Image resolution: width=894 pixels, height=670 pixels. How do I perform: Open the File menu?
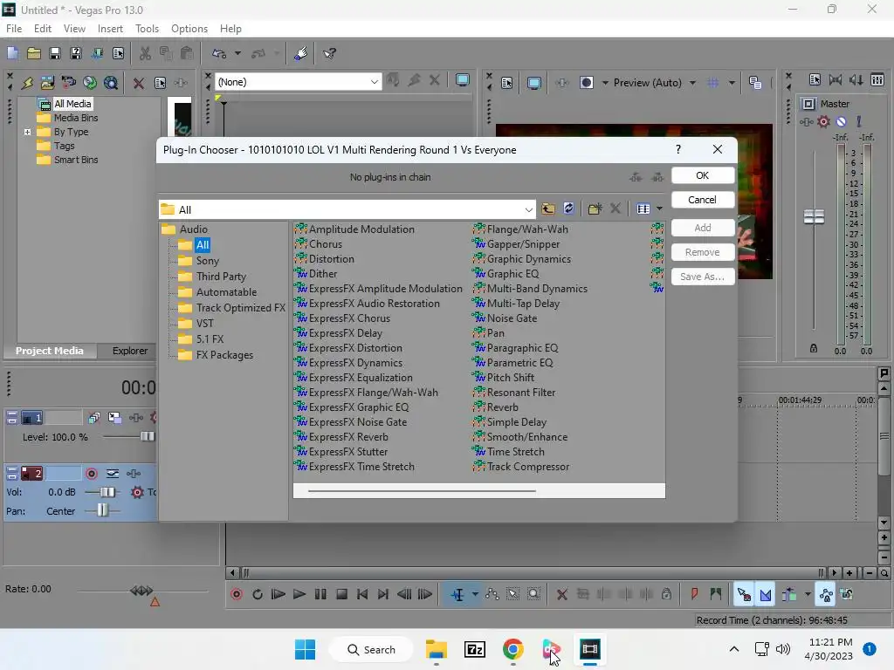click(14, 29)
